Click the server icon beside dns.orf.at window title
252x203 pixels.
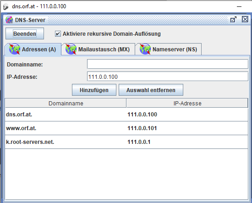tap(6, 6)
